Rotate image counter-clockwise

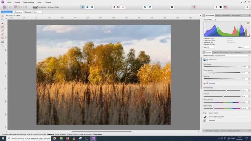coord(145,7)
